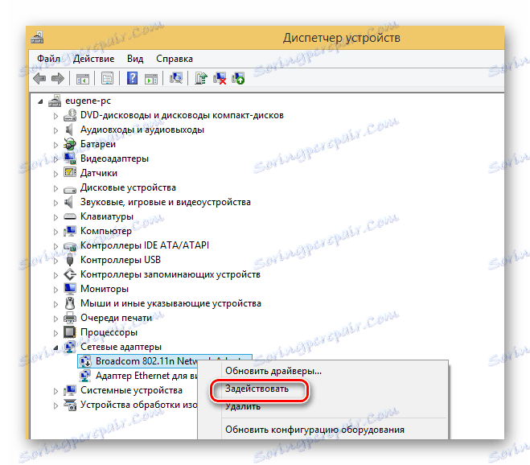Expand the Аудиовходы и аудиовыходы node
The image size is (530, 465).
point(55,130)
